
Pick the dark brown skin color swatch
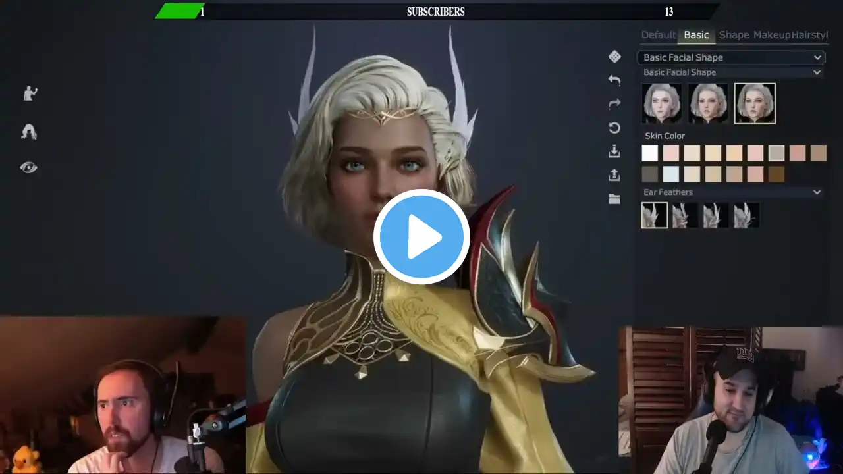(x=776, y=174)
